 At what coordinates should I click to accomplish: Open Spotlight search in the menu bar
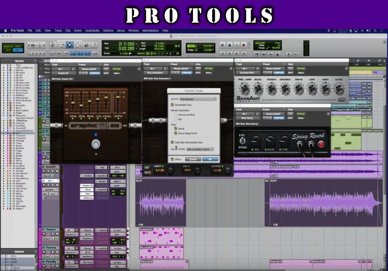(375, 31)
